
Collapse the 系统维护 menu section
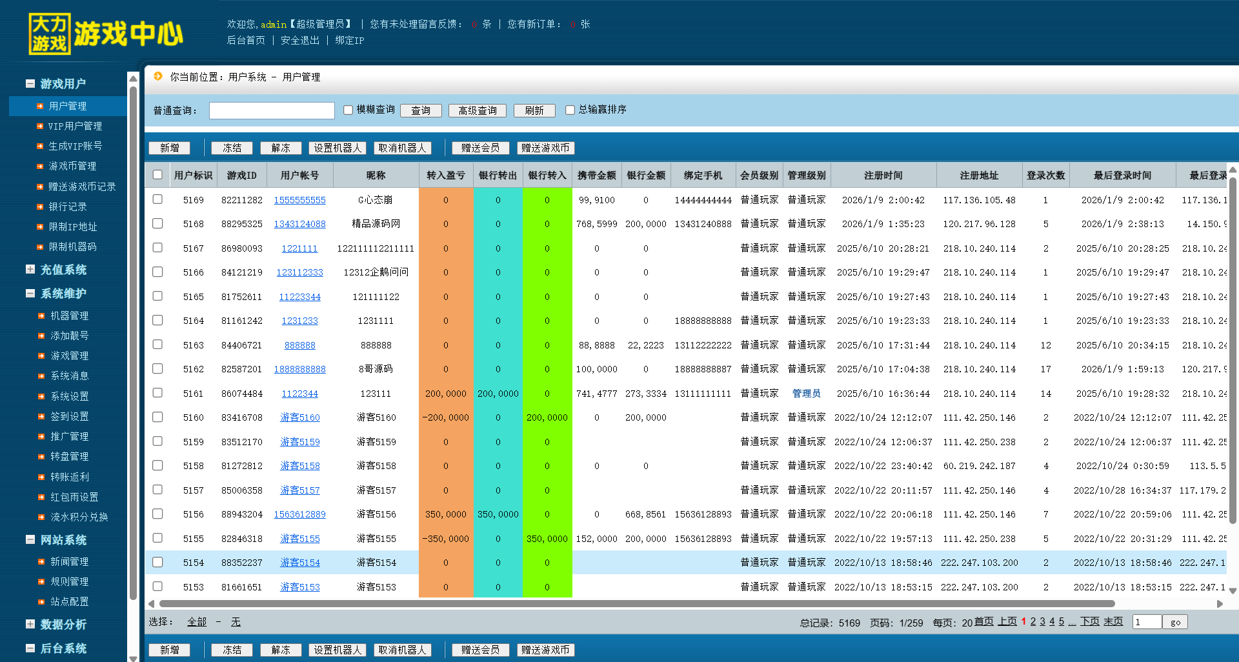pos(30,294)
